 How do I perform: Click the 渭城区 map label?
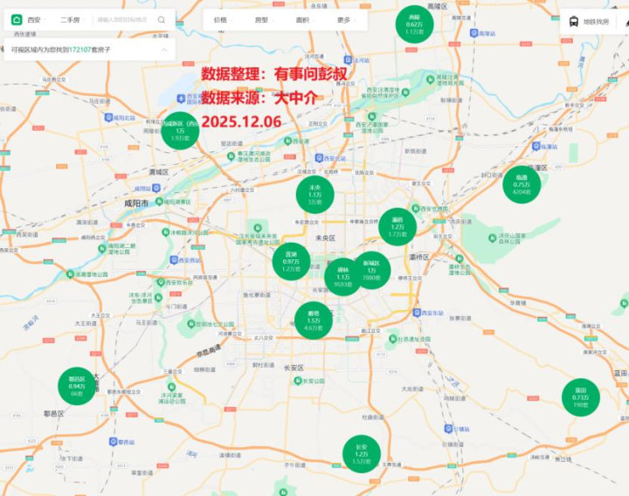tap(159, 172)
